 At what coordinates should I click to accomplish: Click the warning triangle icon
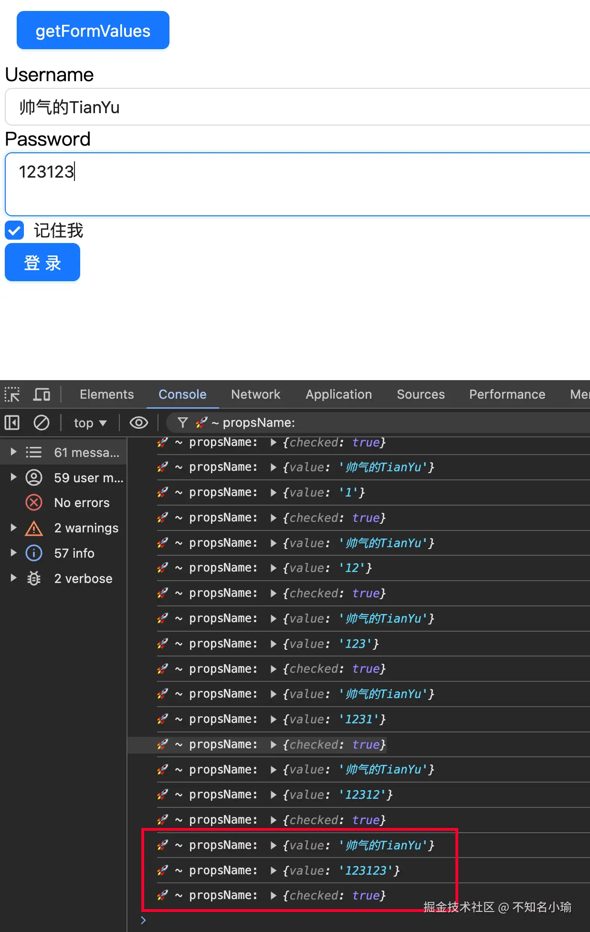[34, 528]
